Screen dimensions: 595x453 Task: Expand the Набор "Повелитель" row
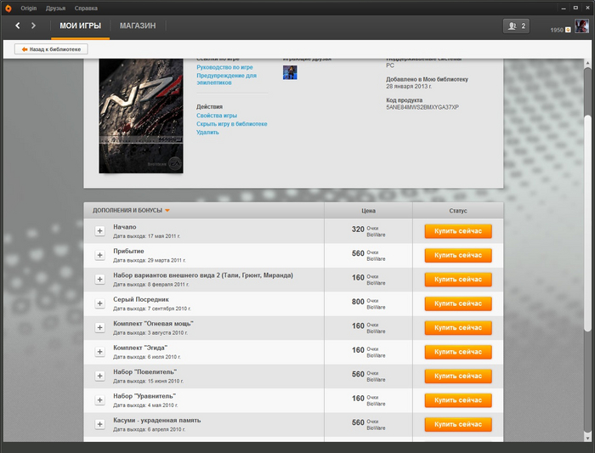99,376
